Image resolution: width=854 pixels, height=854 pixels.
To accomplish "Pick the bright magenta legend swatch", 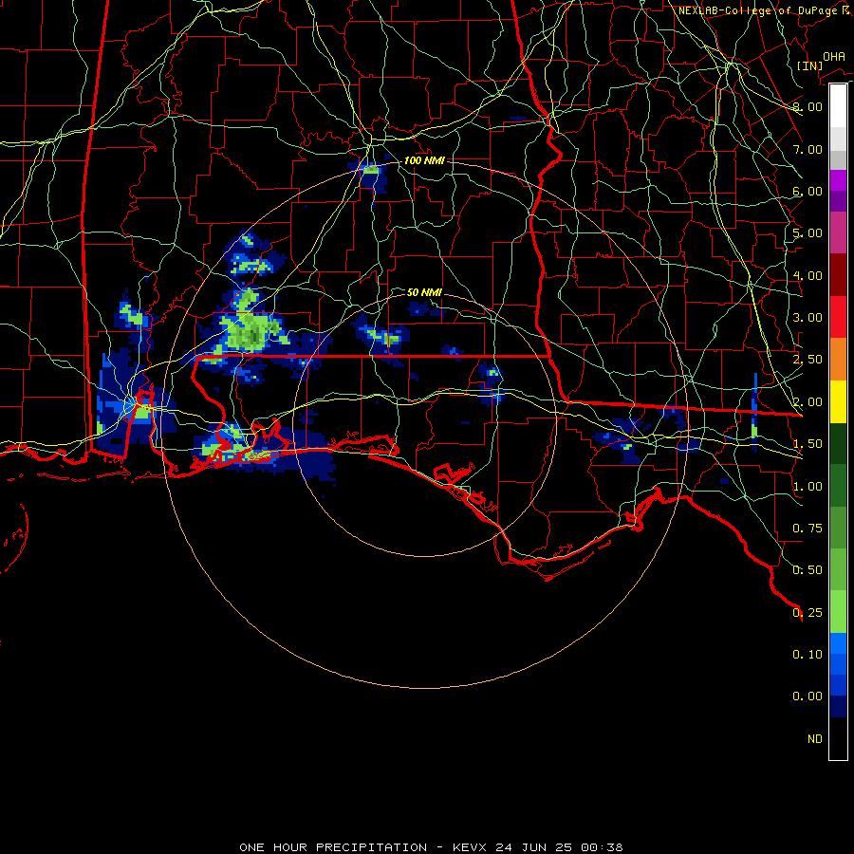I will (838, 180).
